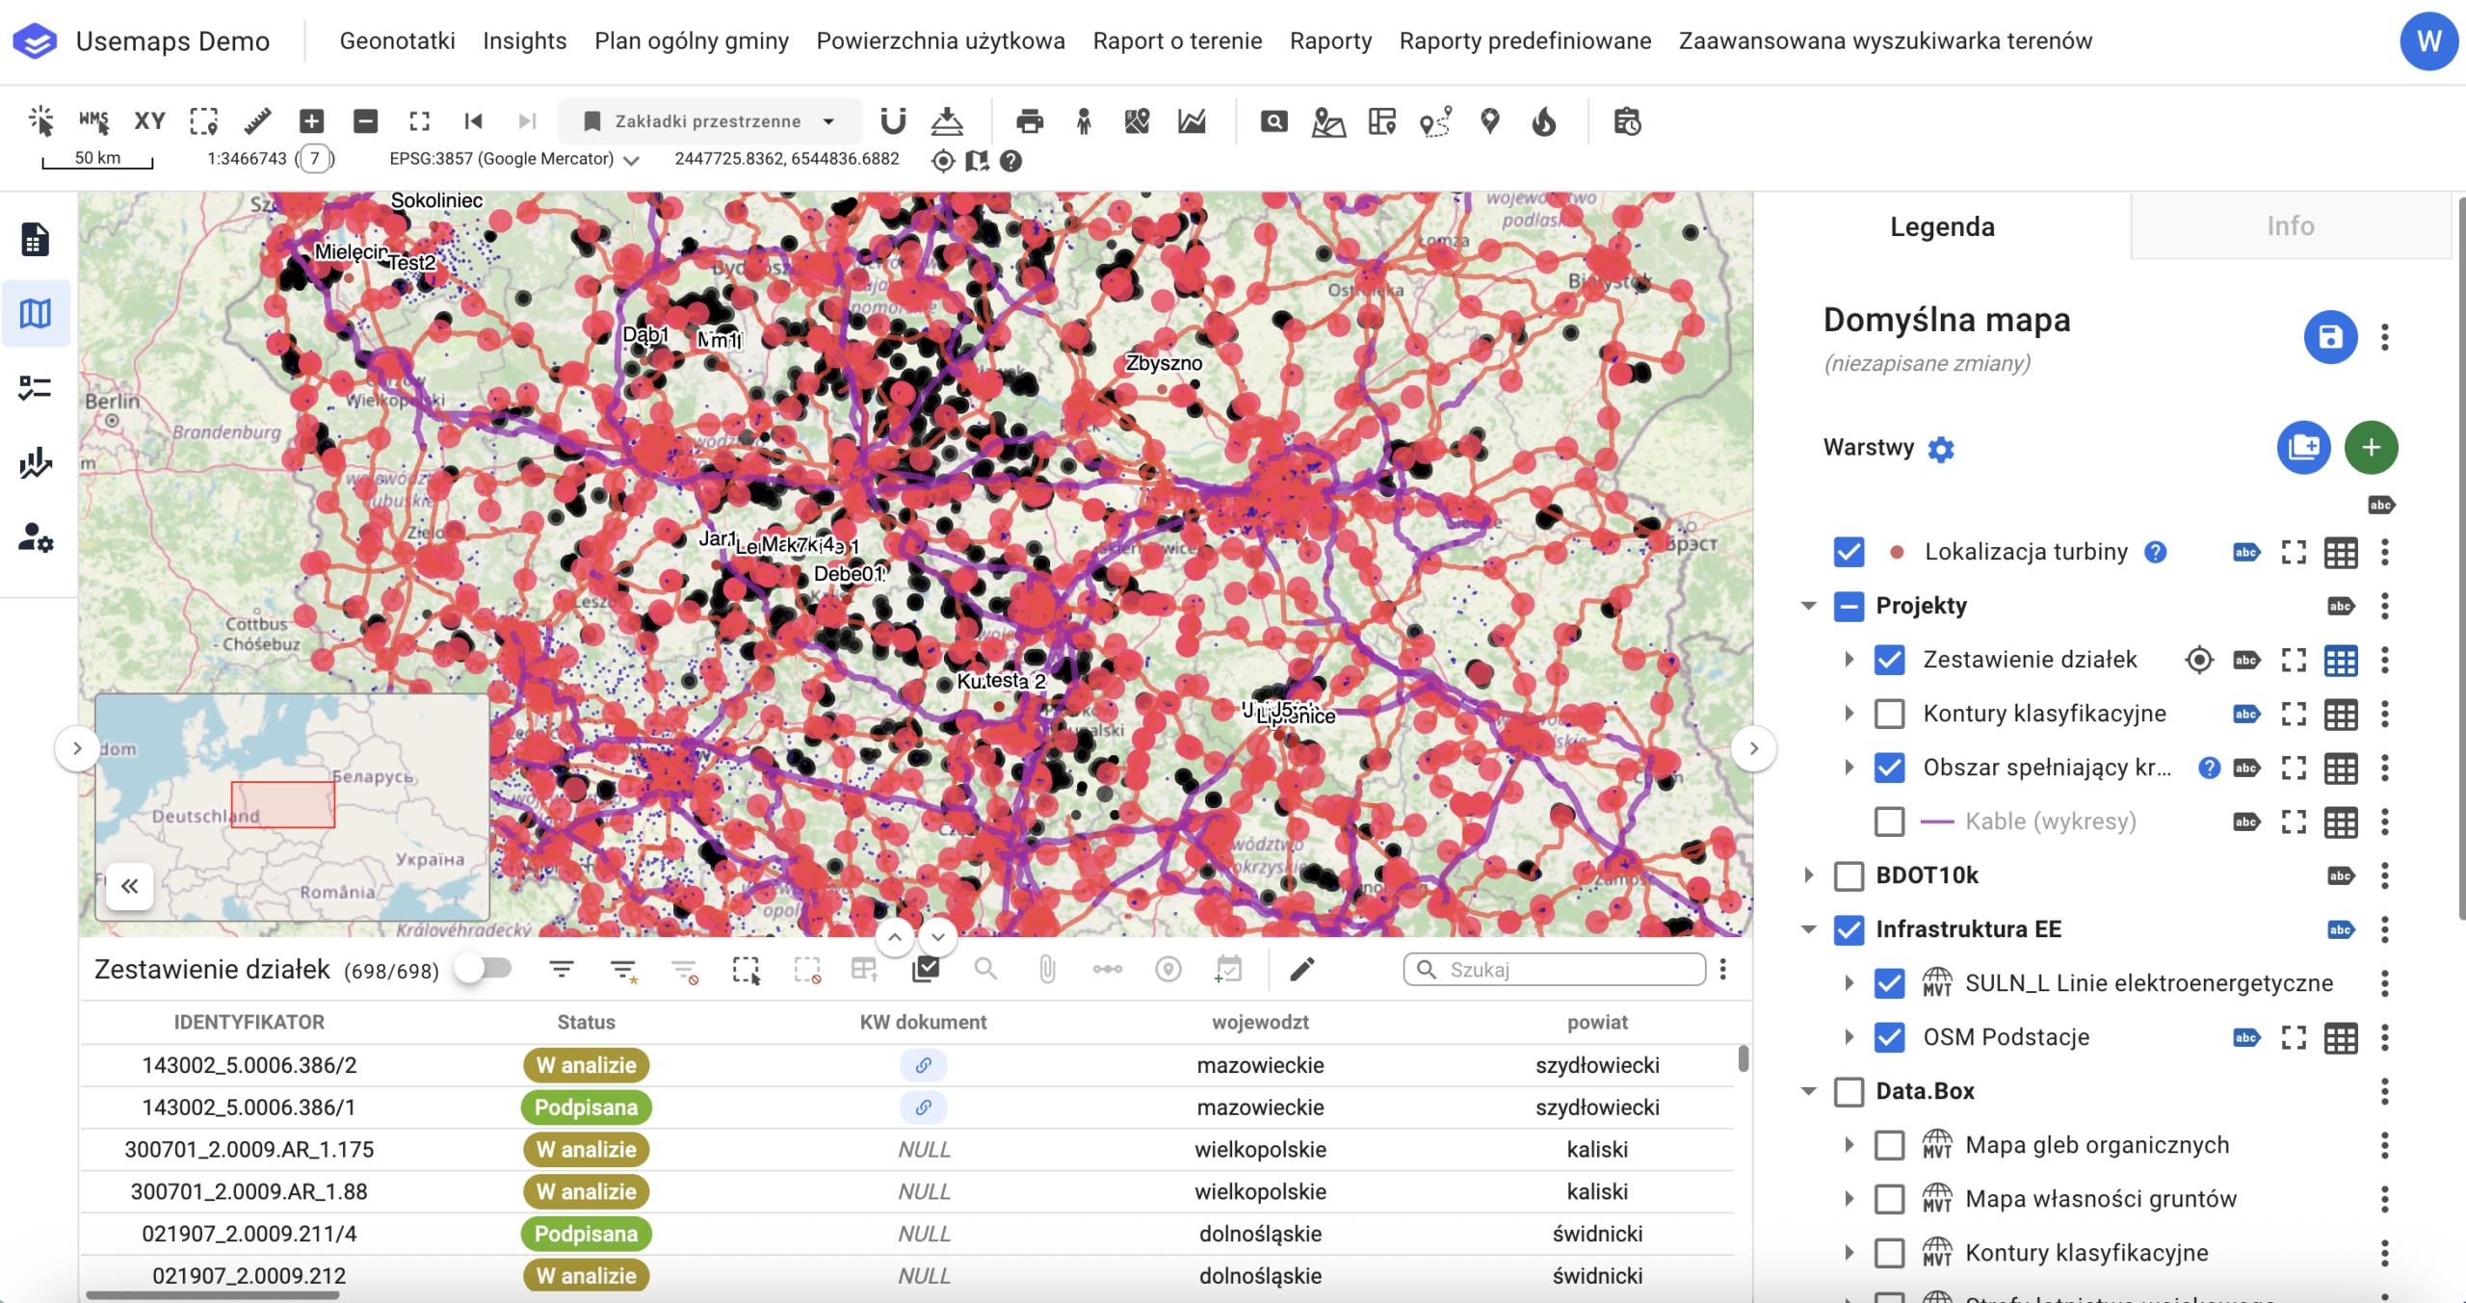Collapse the Projekty layer group
Viewport: 2466px width, 1303px height.
point(1808,606)
